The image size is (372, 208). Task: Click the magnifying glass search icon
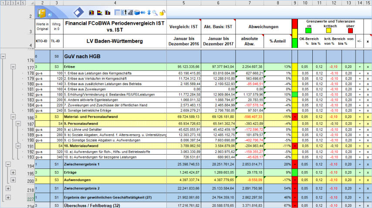[155, 13]
